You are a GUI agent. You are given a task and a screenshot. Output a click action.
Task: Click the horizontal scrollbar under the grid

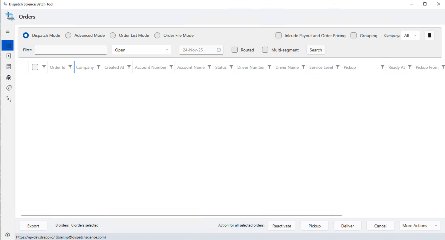point(181,215)
